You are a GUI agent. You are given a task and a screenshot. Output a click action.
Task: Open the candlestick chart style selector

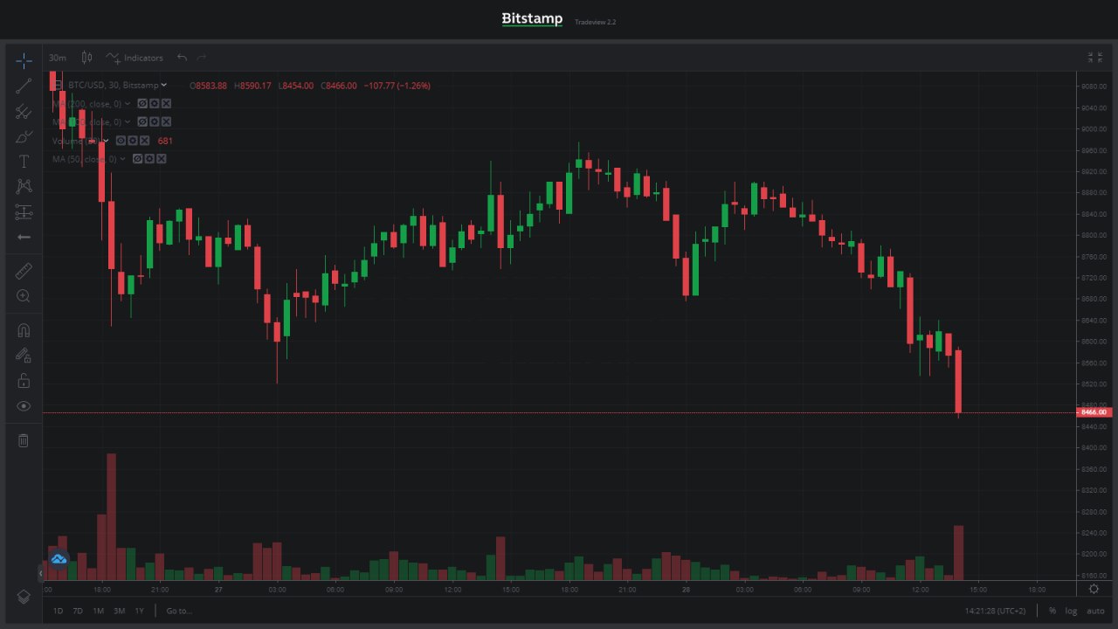pos(86,58)
